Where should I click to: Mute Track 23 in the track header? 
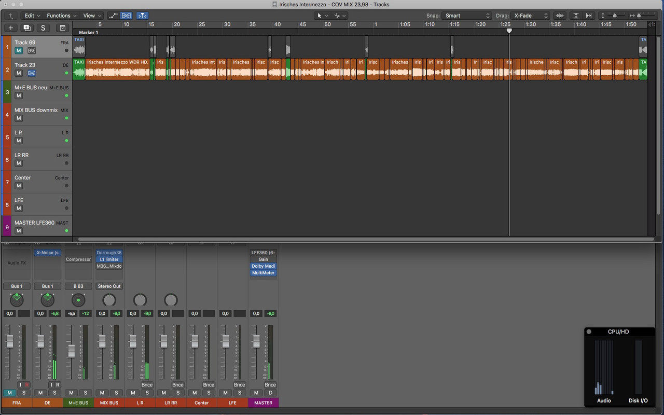(19, 73)
